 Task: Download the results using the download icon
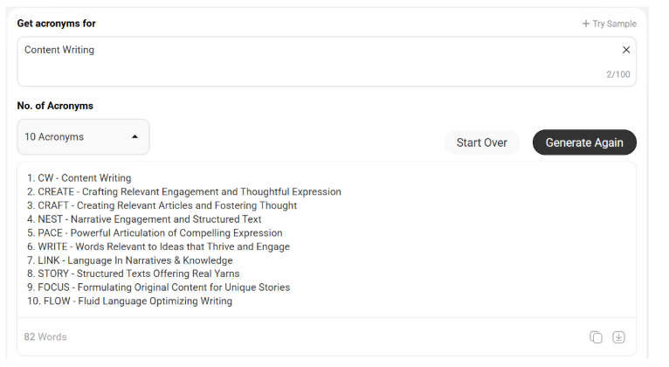tap(618, 337)
